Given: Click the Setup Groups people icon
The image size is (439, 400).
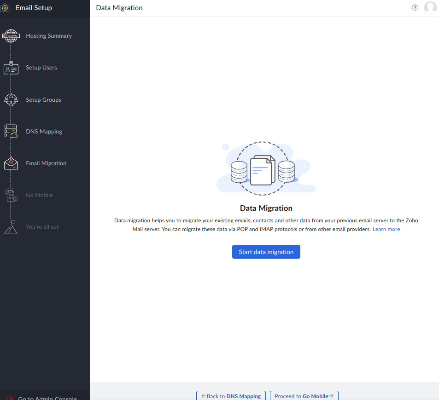Looking at the screenshot, I should (x=11, y=100).
